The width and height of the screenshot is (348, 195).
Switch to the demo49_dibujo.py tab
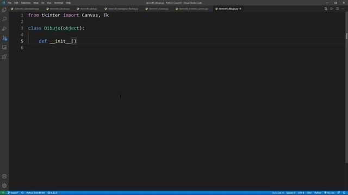pyautogui.click(x=228, y=9)
